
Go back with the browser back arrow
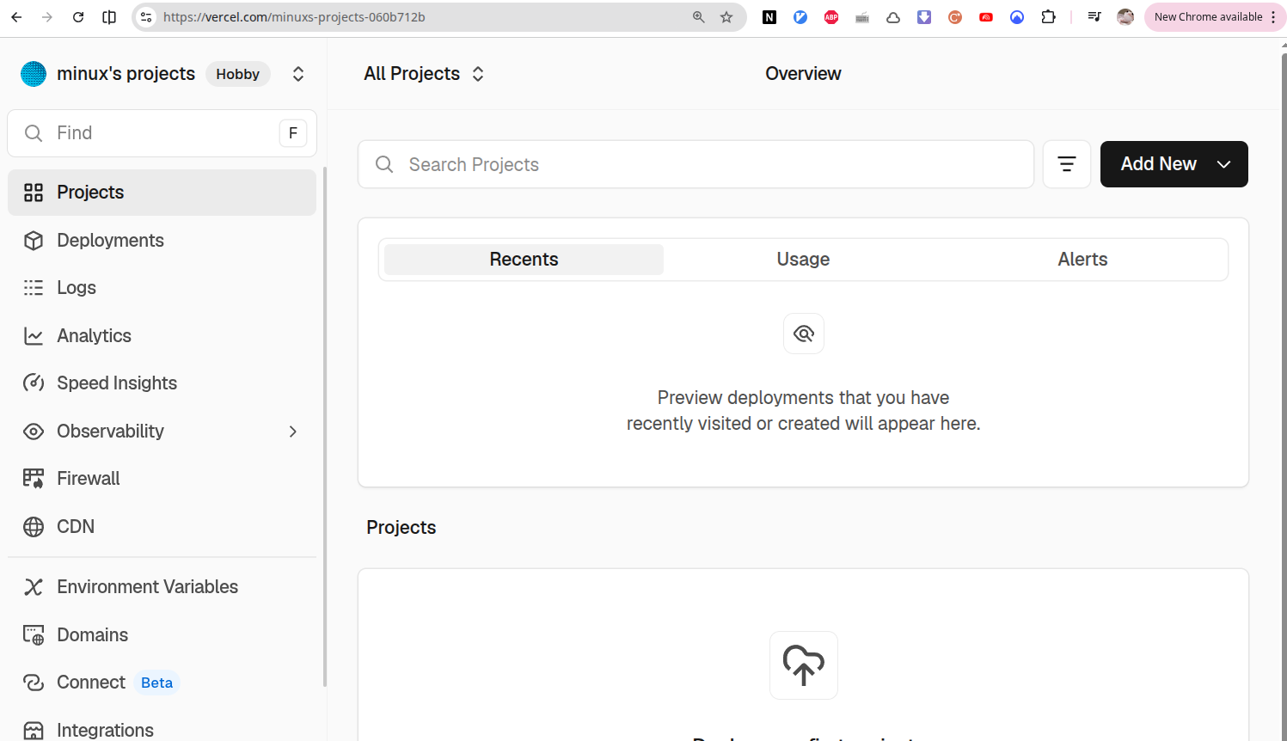(x=16, y=17)
